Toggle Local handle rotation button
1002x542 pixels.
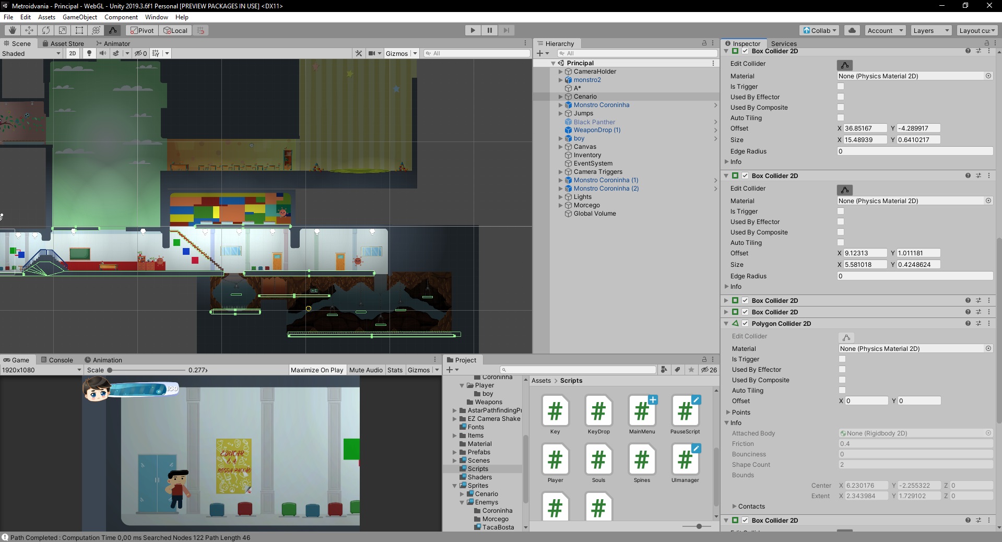175,30
